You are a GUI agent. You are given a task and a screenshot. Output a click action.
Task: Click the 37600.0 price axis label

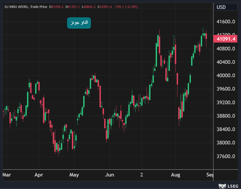226,156
